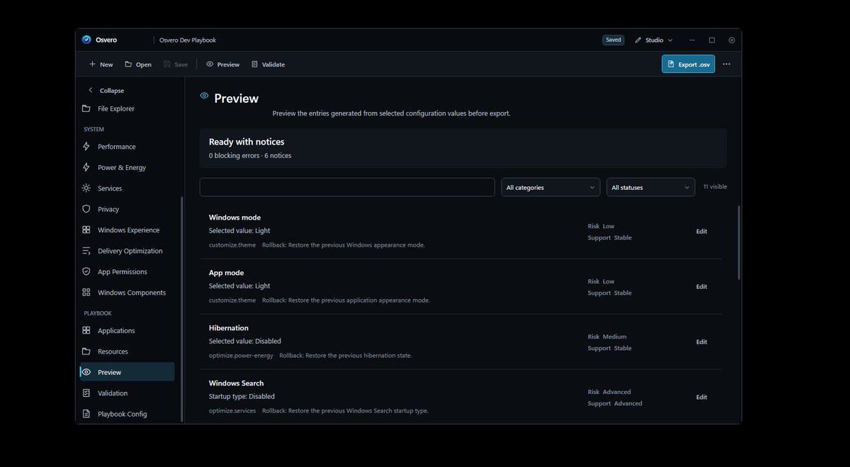Image resolution: width=850 pixels, height=467 pixels.
Task: Open the All categories dropdown
Action: click(x=550, y=187)
